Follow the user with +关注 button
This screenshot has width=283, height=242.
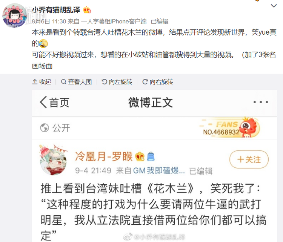coord(249,159)
